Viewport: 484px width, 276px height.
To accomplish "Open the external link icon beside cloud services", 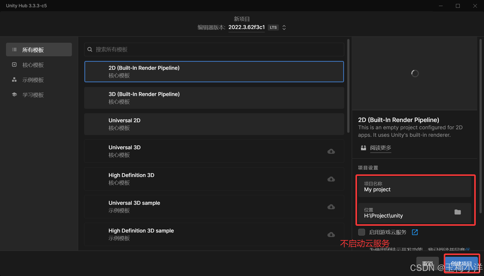I will coord(415,232).
